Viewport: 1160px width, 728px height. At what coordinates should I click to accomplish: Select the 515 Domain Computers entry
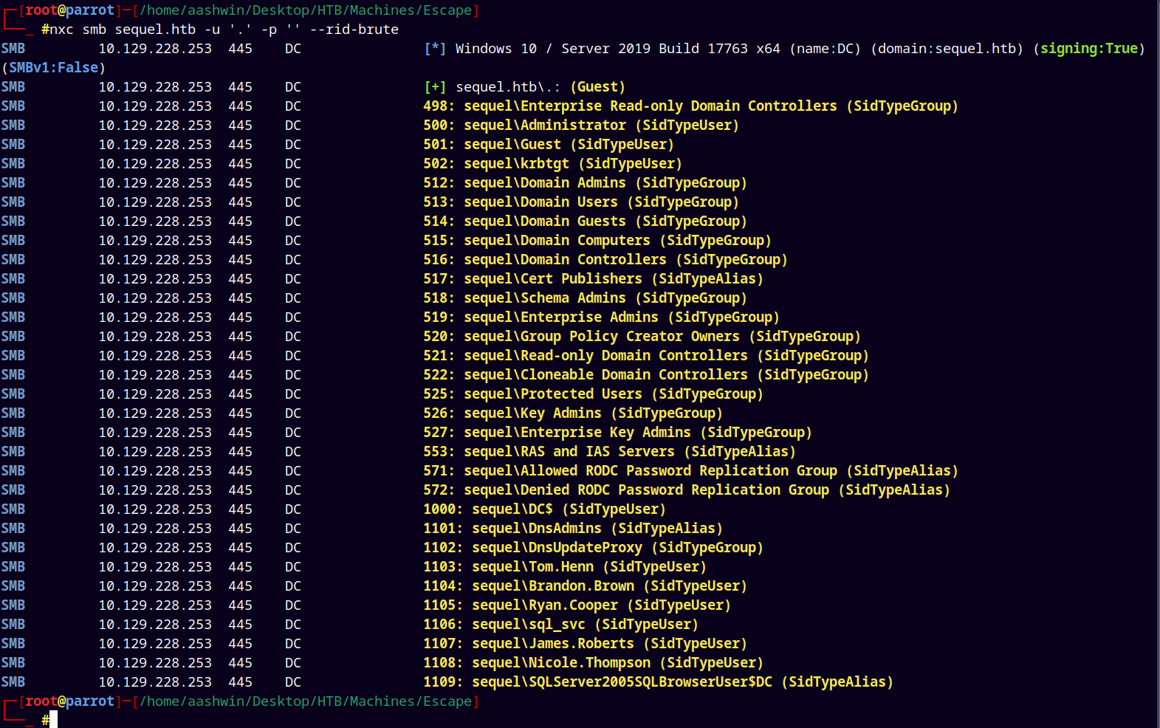597,241
